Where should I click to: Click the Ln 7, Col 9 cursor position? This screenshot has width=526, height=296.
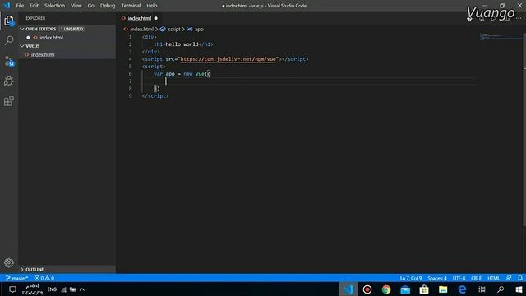point(411,278)
